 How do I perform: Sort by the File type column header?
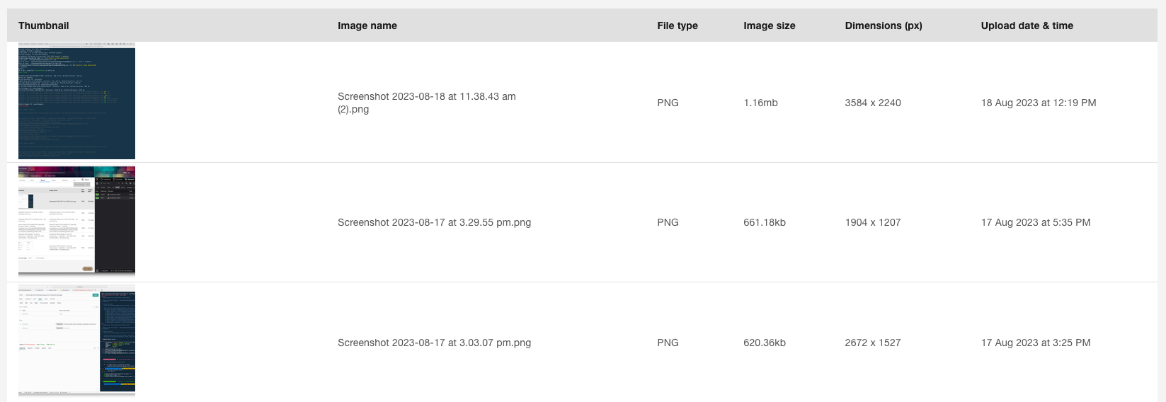[678, 25]
